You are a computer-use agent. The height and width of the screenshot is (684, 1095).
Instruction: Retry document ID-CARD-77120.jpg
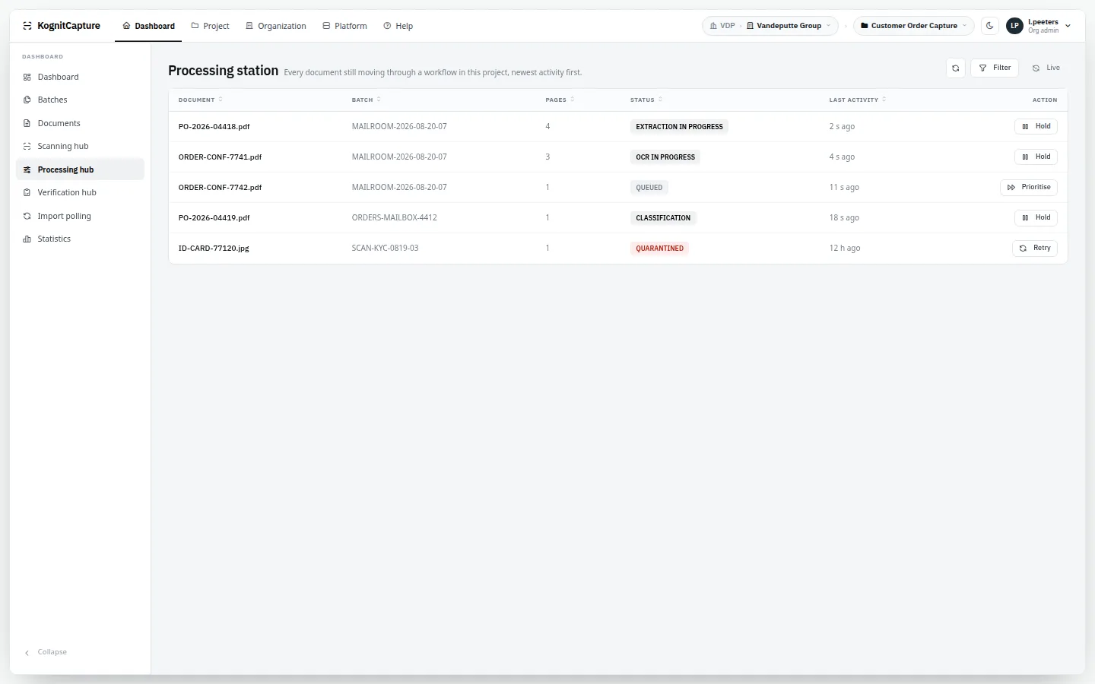(x=1035, y=248)
